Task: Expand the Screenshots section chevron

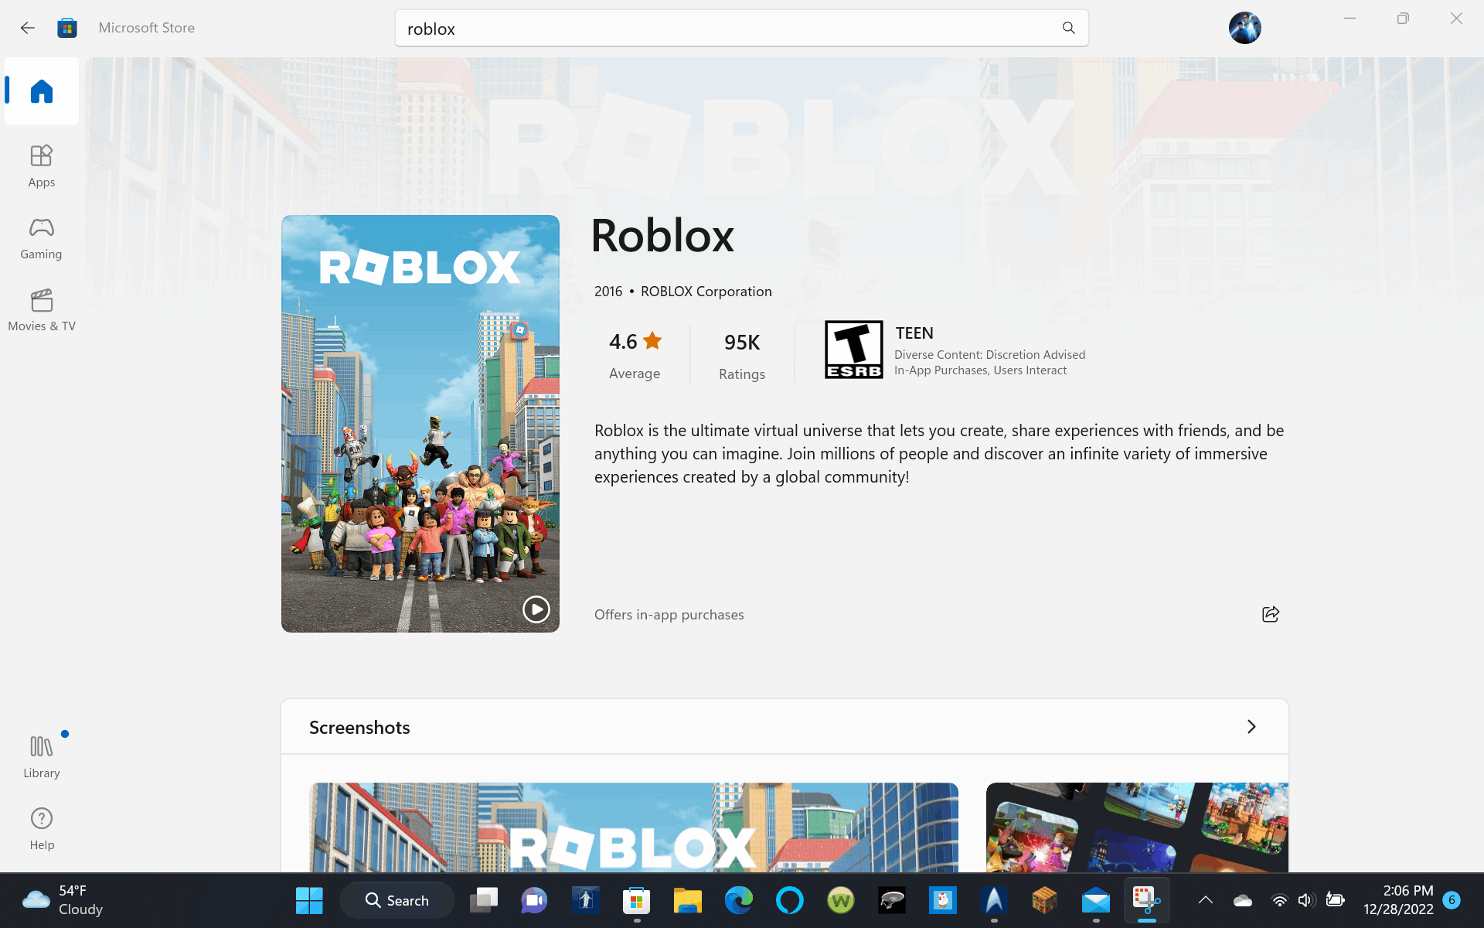Action: point(1250,727)
